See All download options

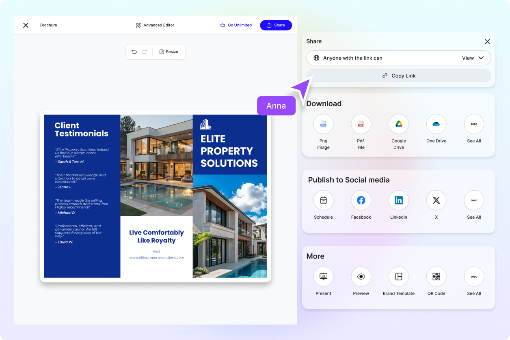coord(474,124)
